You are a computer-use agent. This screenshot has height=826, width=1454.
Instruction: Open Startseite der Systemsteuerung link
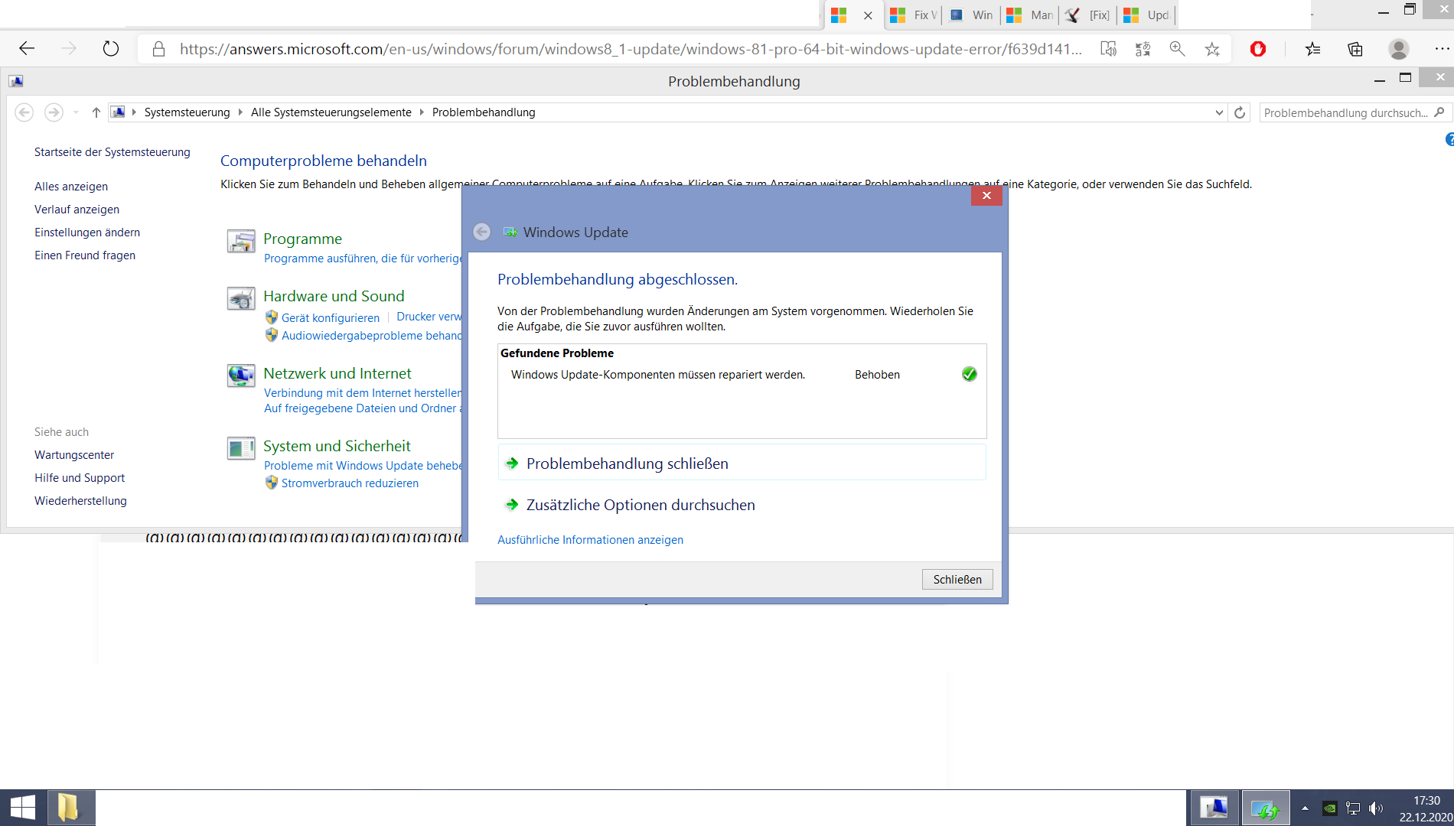[112, 152]
